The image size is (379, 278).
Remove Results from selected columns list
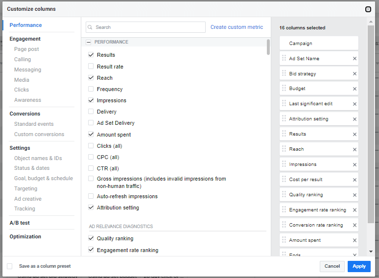[355, 134]
